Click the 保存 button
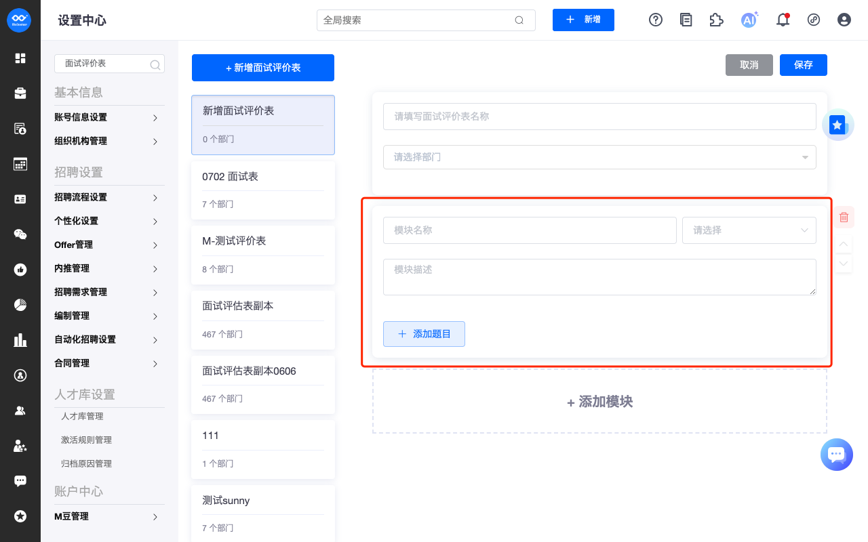The height and width of the screenshot is (542, 868). coord(804,65)
